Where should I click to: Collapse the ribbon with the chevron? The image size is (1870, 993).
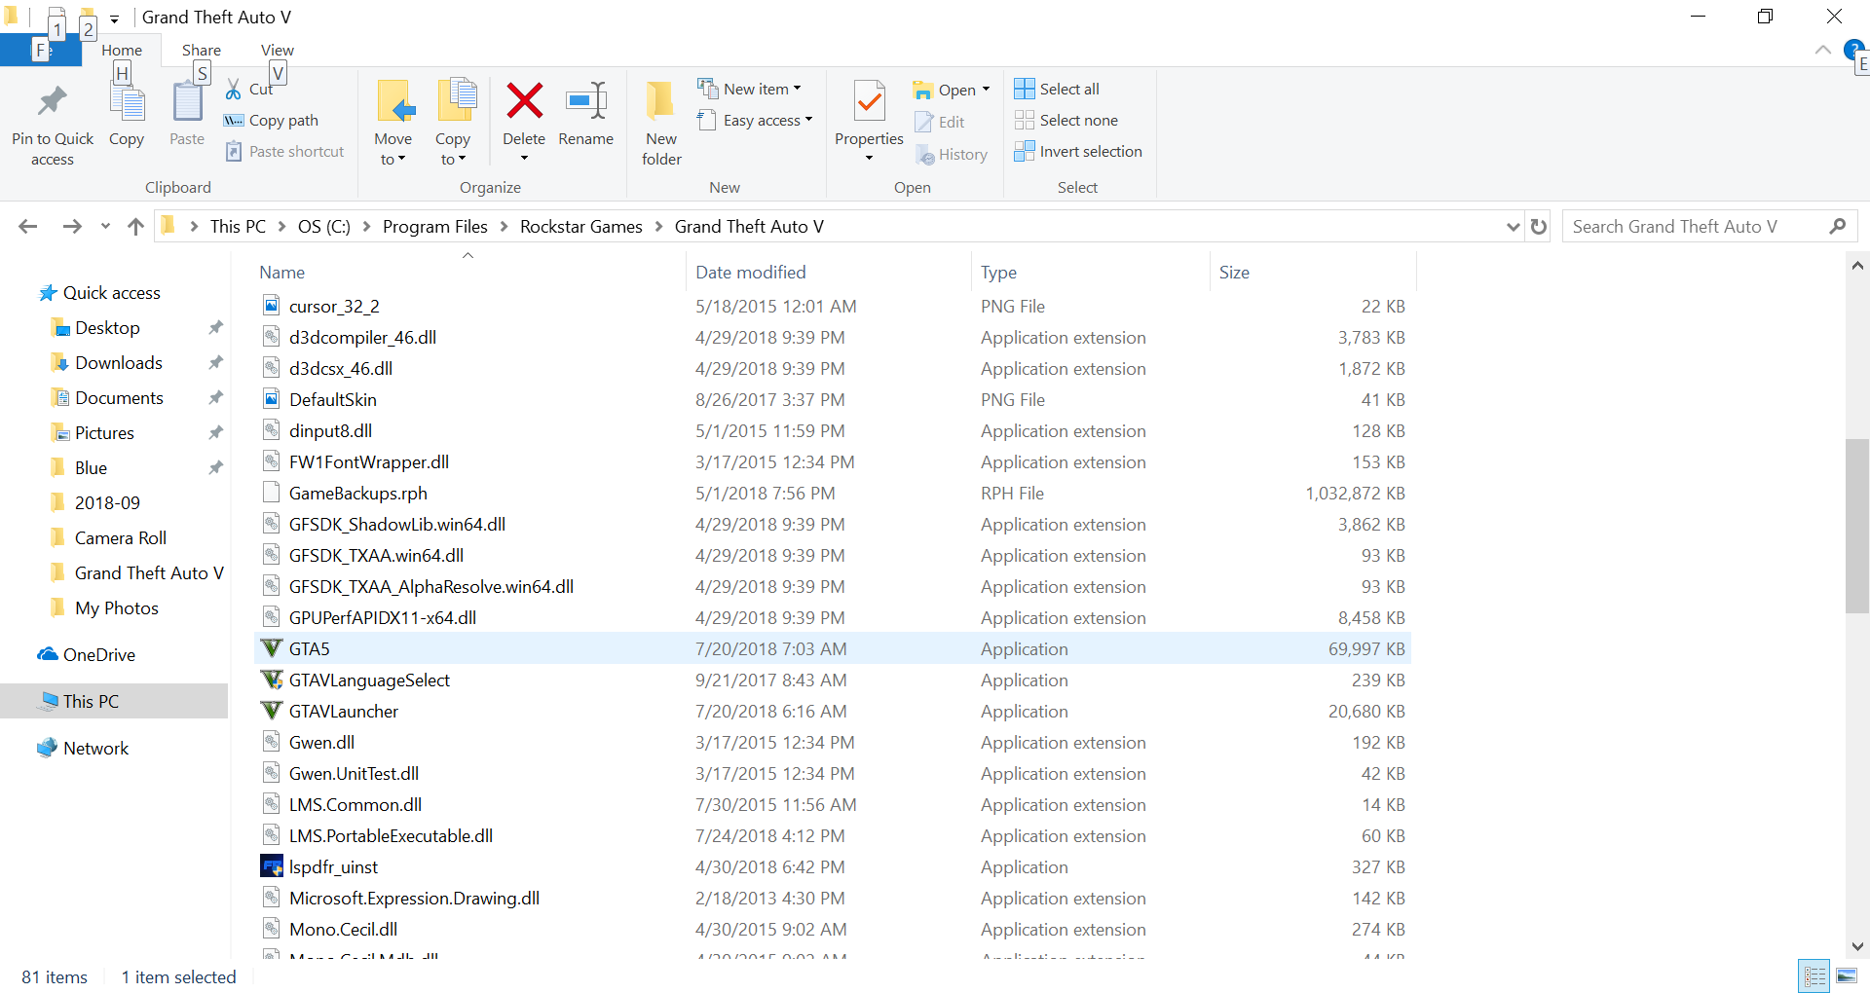coord(1822,50)
